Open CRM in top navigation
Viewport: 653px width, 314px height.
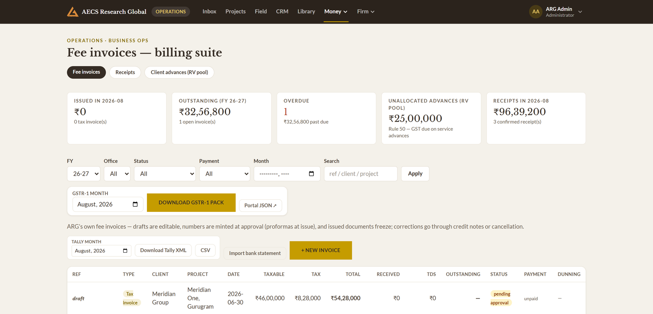[x=282, y=11]
